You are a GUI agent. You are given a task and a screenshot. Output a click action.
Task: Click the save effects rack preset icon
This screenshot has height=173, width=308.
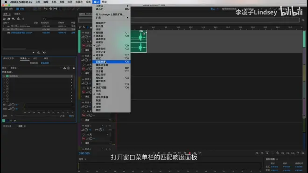pyautogui.click(x=64, y=68)
